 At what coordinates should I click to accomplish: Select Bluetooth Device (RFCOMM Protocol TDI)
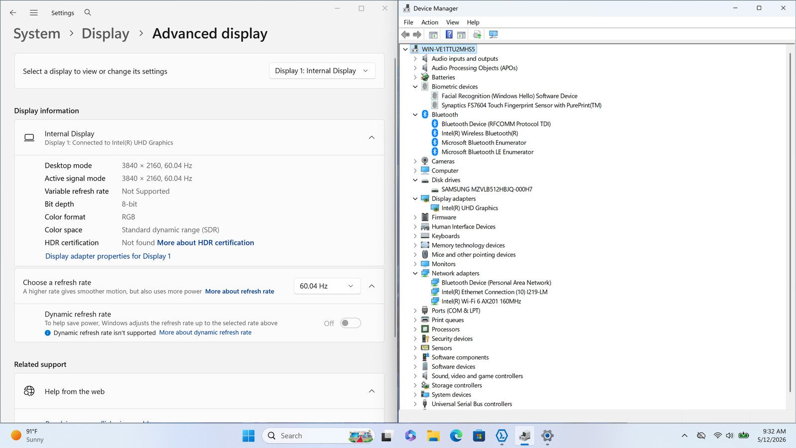tap(496, 124)
